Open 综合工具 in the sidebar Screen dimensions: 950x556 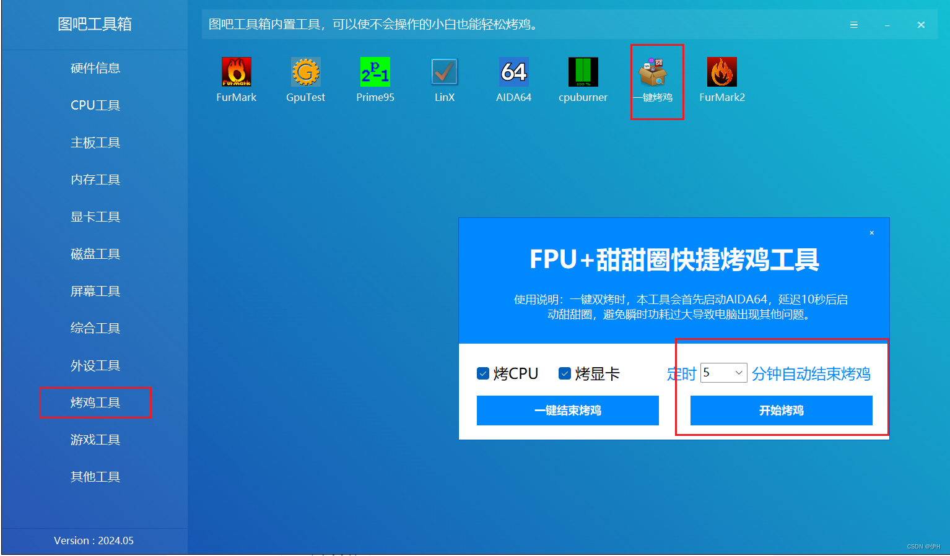[x=95, y=328]
